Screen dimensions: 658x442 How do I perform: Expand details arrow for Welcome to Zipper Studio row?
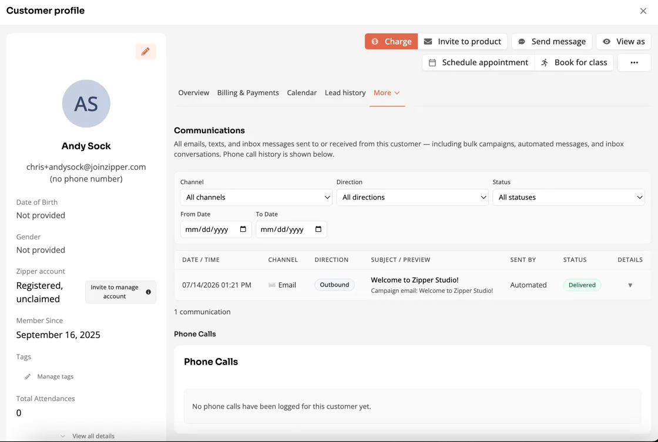click(x=630, y=285)
